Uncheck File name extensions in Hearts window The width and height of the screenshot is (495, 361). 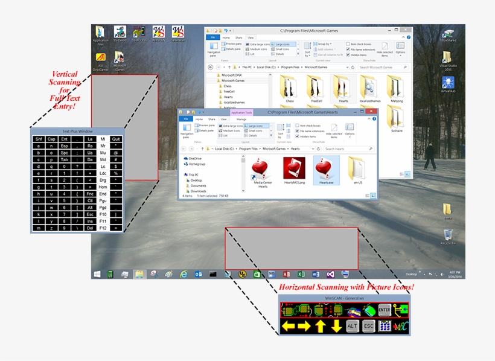tap(298, 130)
